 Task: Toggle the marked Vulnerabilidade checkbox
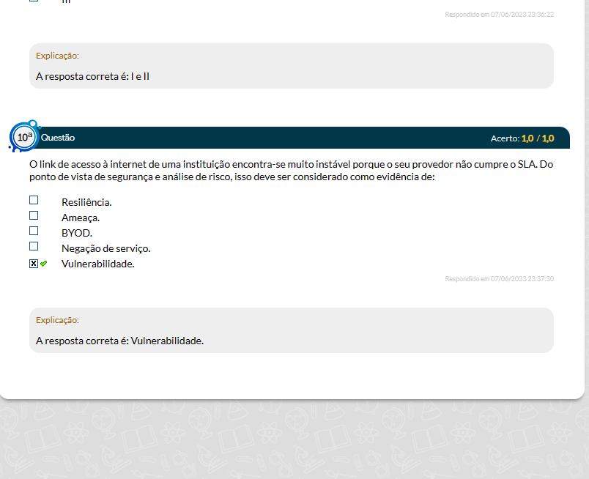click(x=34, y=264)
